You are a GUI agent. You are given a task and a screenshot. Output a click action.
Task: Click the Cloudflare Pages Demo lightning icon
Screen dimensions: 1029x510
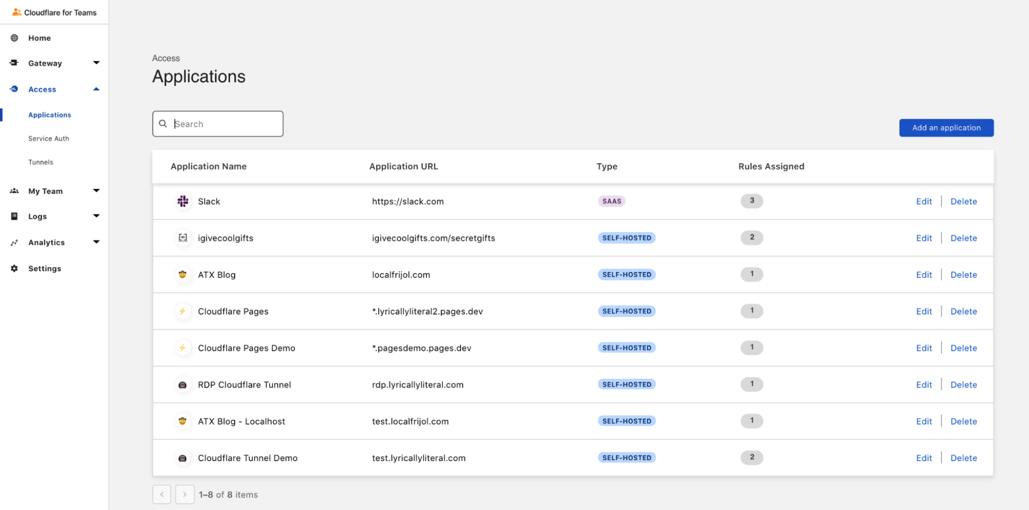[183, 348]
